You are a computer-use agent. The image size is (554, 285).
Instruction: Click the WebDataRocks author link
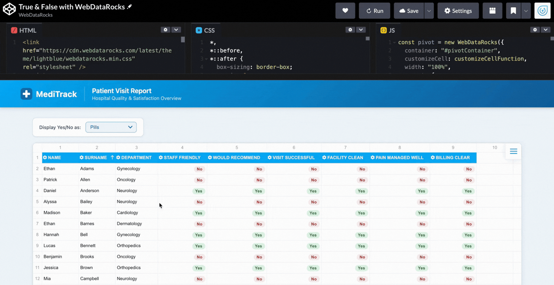[x=35, y=15]
